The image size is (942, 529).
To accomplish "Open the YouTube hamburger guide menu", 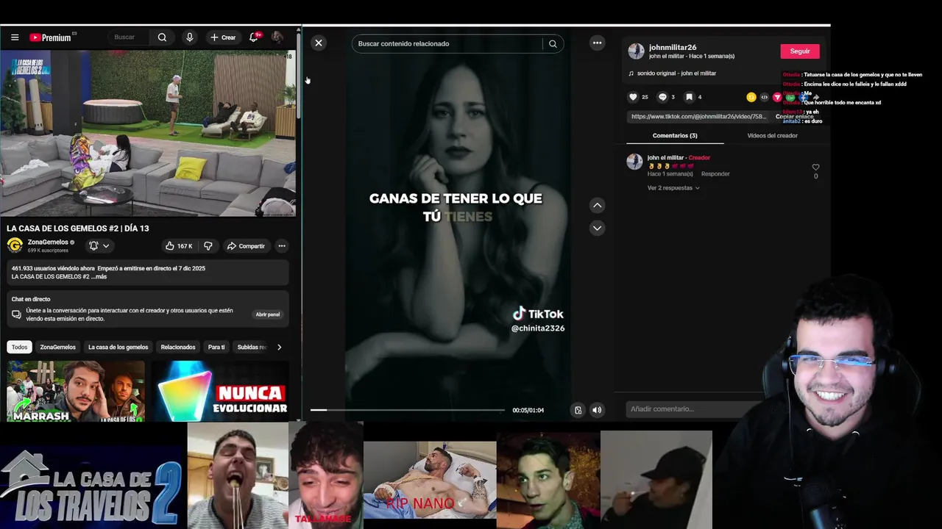I will (x=15, y=37).
